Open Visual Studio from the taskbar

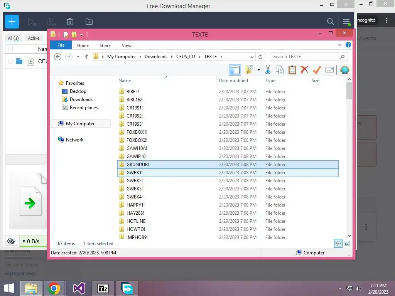[x=79, y=288]
